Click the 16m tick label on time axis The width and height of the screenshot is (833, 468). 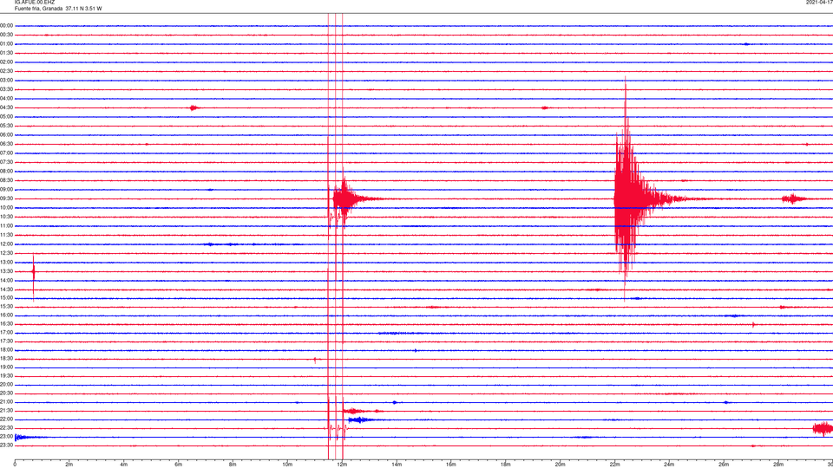coord(451,465)
